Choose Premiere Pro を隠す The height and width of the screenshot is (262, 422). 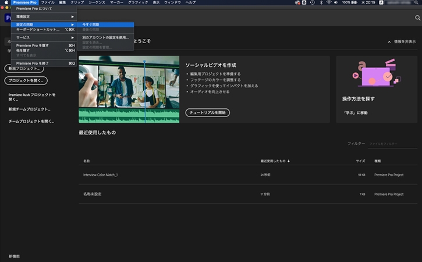(x=44, y=45)
